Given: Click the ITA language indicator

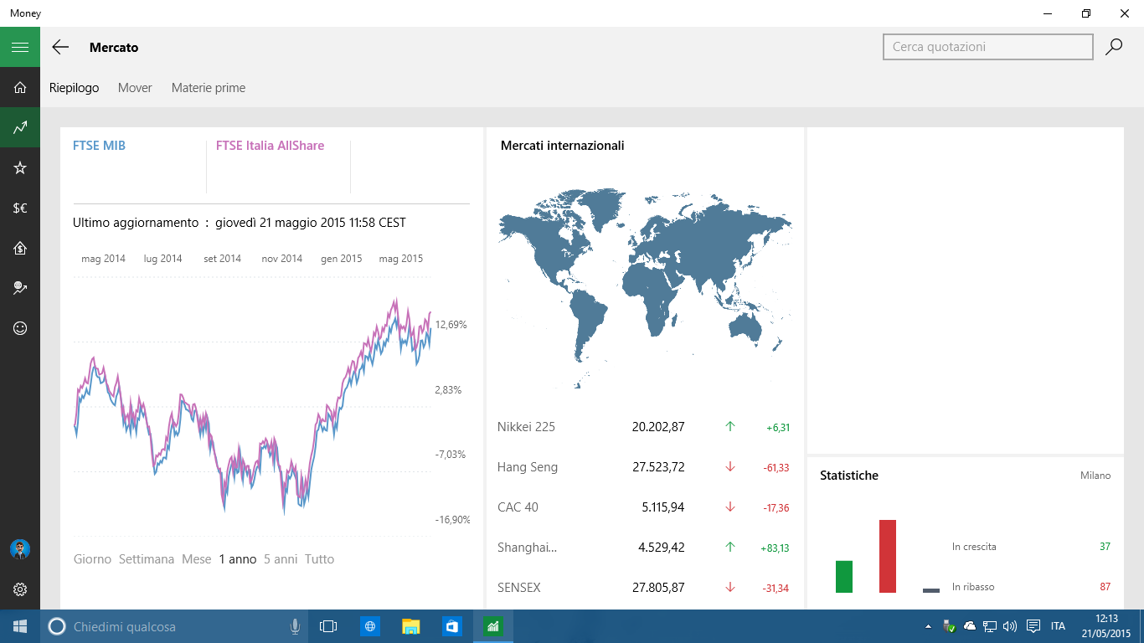Looking at the screenshot, I should 1058,626.
